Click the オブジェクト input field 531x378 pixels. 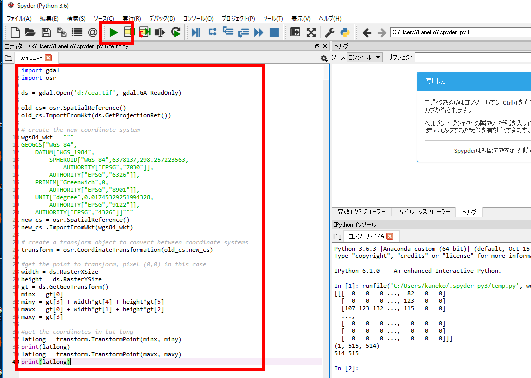[x=473, y=57]
